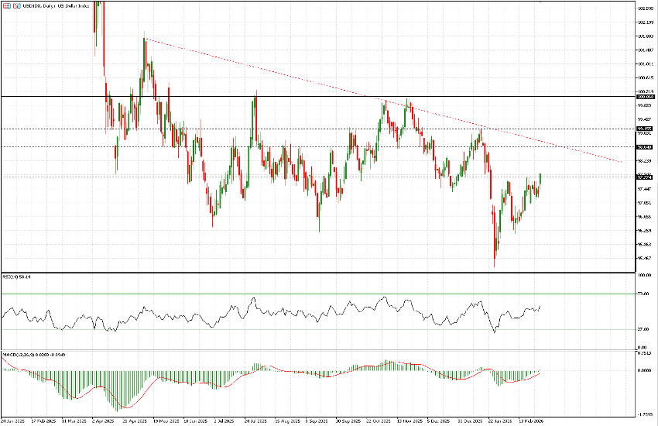
Task: Click the 2 Apr 2025 date on time axis
Action: click(x=101, y=420)
